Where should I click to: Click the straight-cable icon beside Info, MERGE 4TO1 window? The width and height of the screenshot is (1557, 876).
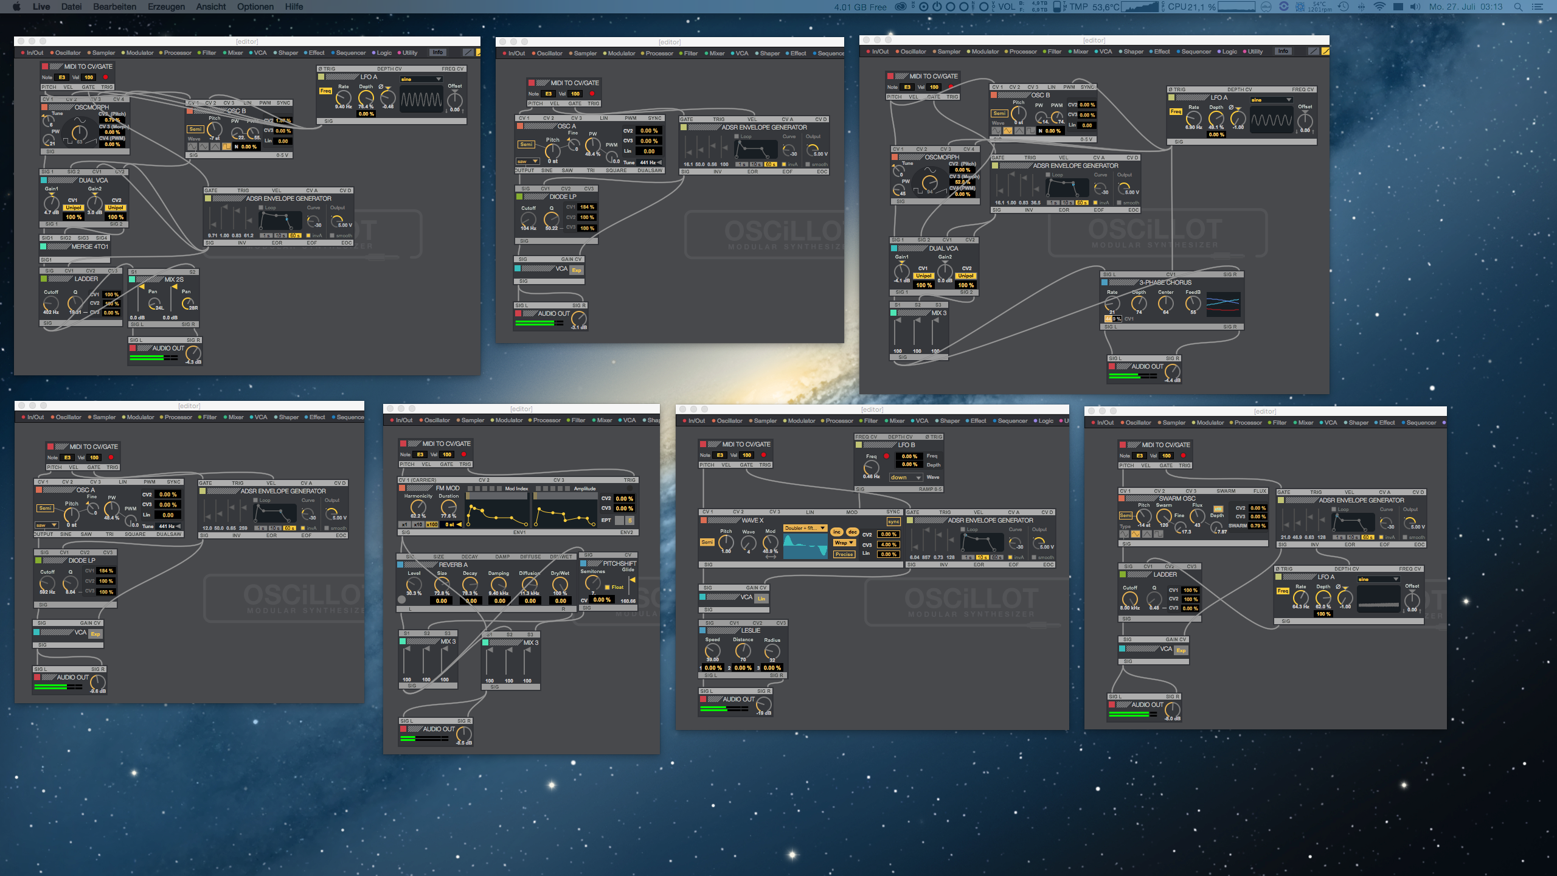pyautogui.click(x=468, y=52)
